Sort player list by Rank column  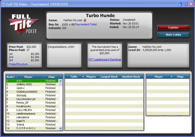click(x=11, y=77)
